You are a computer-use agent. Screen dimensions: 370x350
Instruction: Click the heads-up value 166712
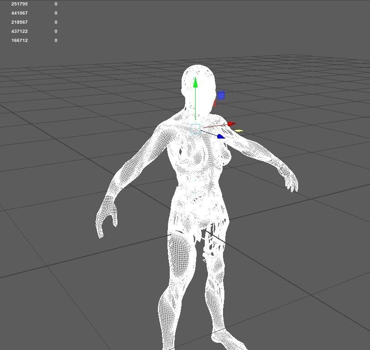20,40
